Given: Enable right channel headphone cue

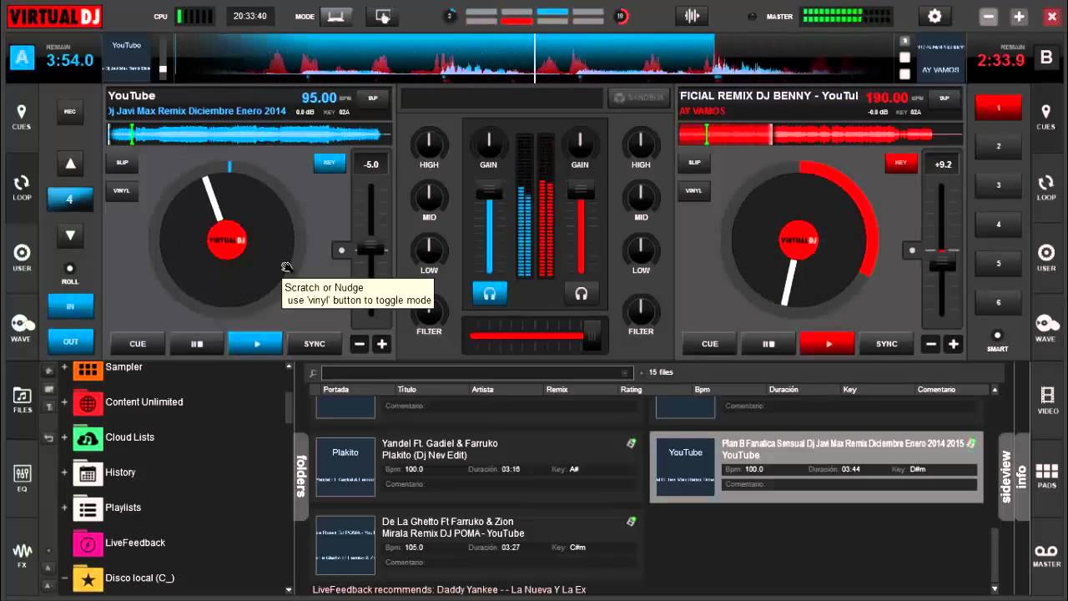Looking at the screenshot, I should click(581, 293).
